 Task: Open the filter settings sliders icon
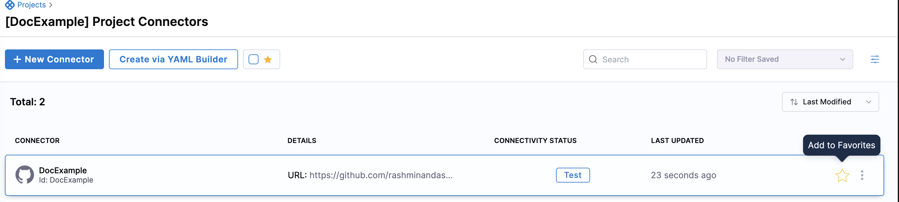click(x=874, y=60)
